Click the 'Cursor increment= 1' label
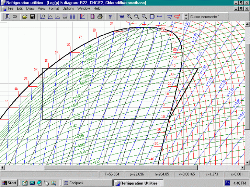Image resolution: width=250 pixels, height=187 pixels. pyautogui.click(x=205, y=17)
